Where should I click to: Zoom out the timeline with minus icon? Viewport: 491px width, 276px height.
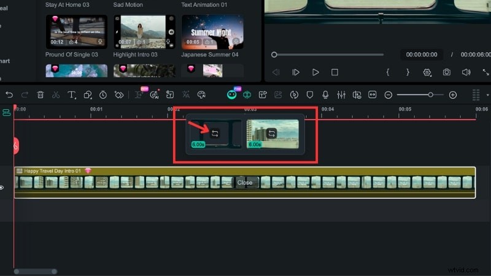[389, 95]
